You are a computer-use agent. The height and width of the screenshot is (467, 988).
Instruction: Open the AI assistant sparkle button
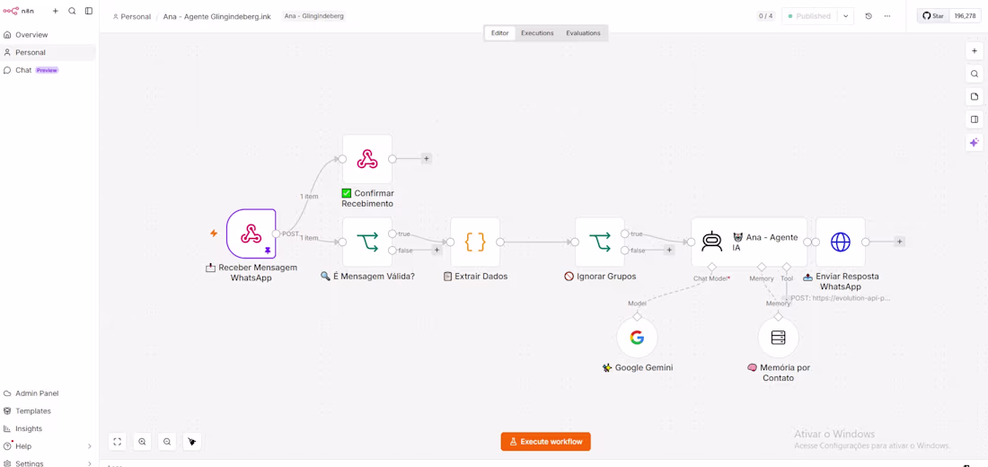975,143
